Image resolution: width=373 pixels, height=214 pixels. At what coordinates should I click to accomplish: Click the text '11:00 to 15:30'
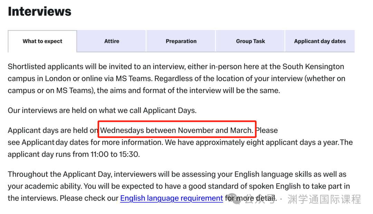pos(115,154)
